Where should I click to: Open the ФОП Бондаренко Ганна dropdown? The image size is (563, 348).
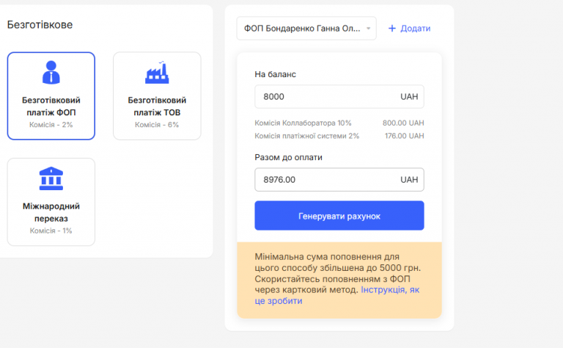(306, 29)
